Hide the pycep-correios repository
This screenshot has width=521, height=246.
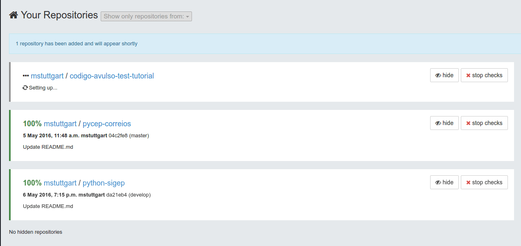[444, 123]
